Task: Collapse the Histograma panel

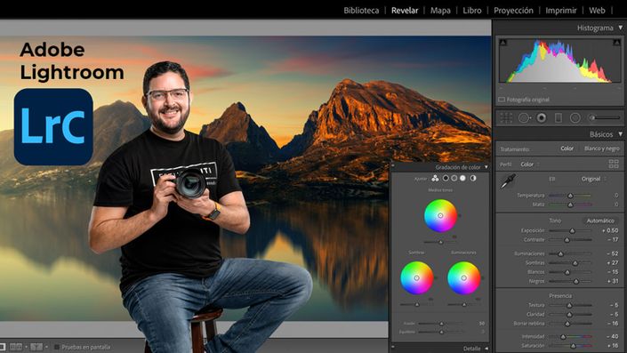Action: coord(621,28)
